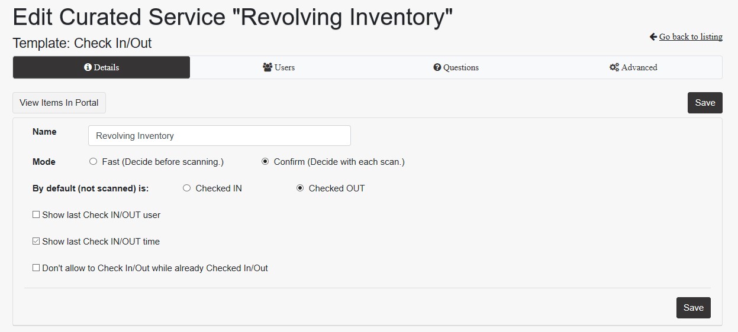Click the back arrow icon

[653, 37]
